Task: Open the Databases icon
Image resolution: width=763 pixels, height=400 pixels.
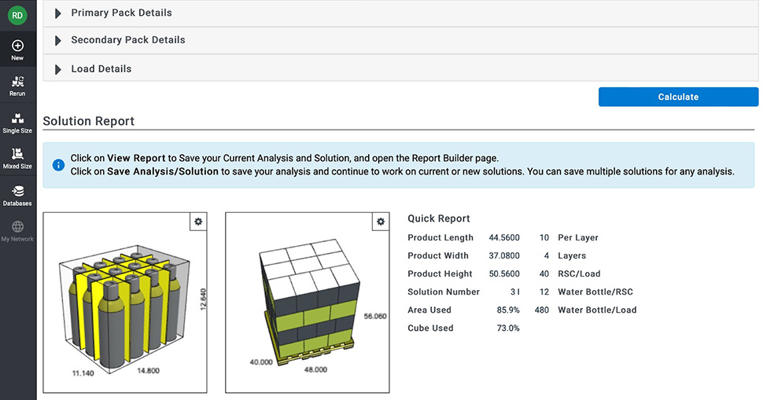Action: point(17,191)
